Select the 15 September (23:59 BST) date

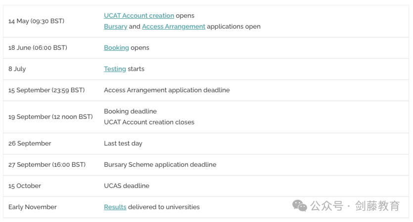[x=46, y=90]
